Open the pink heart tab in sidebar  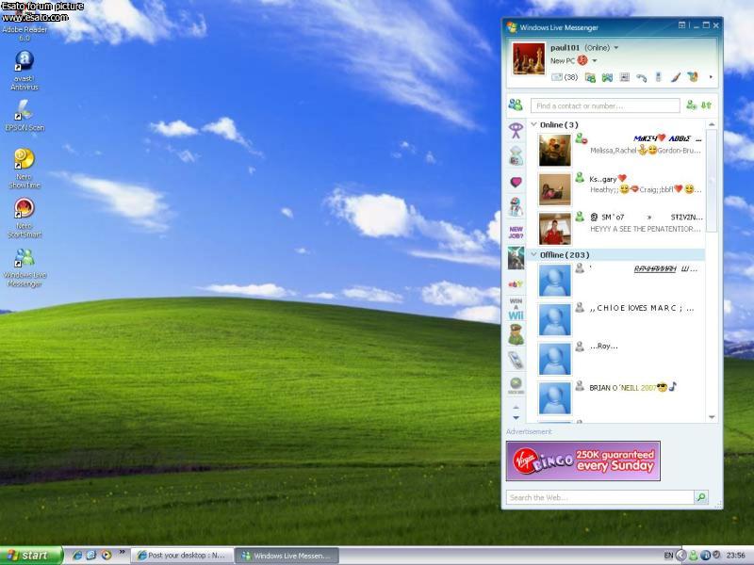click(516, 182)
